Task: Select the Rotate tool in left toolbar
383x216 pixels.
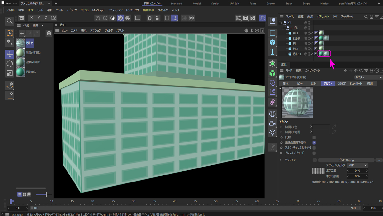Action: (x=10, y=64)
